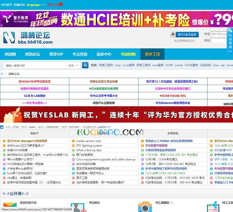The width and height of the screenshot is (233, 212).
Task: Open HCIA最新题库免费领取 link
Action: (104, 89)
